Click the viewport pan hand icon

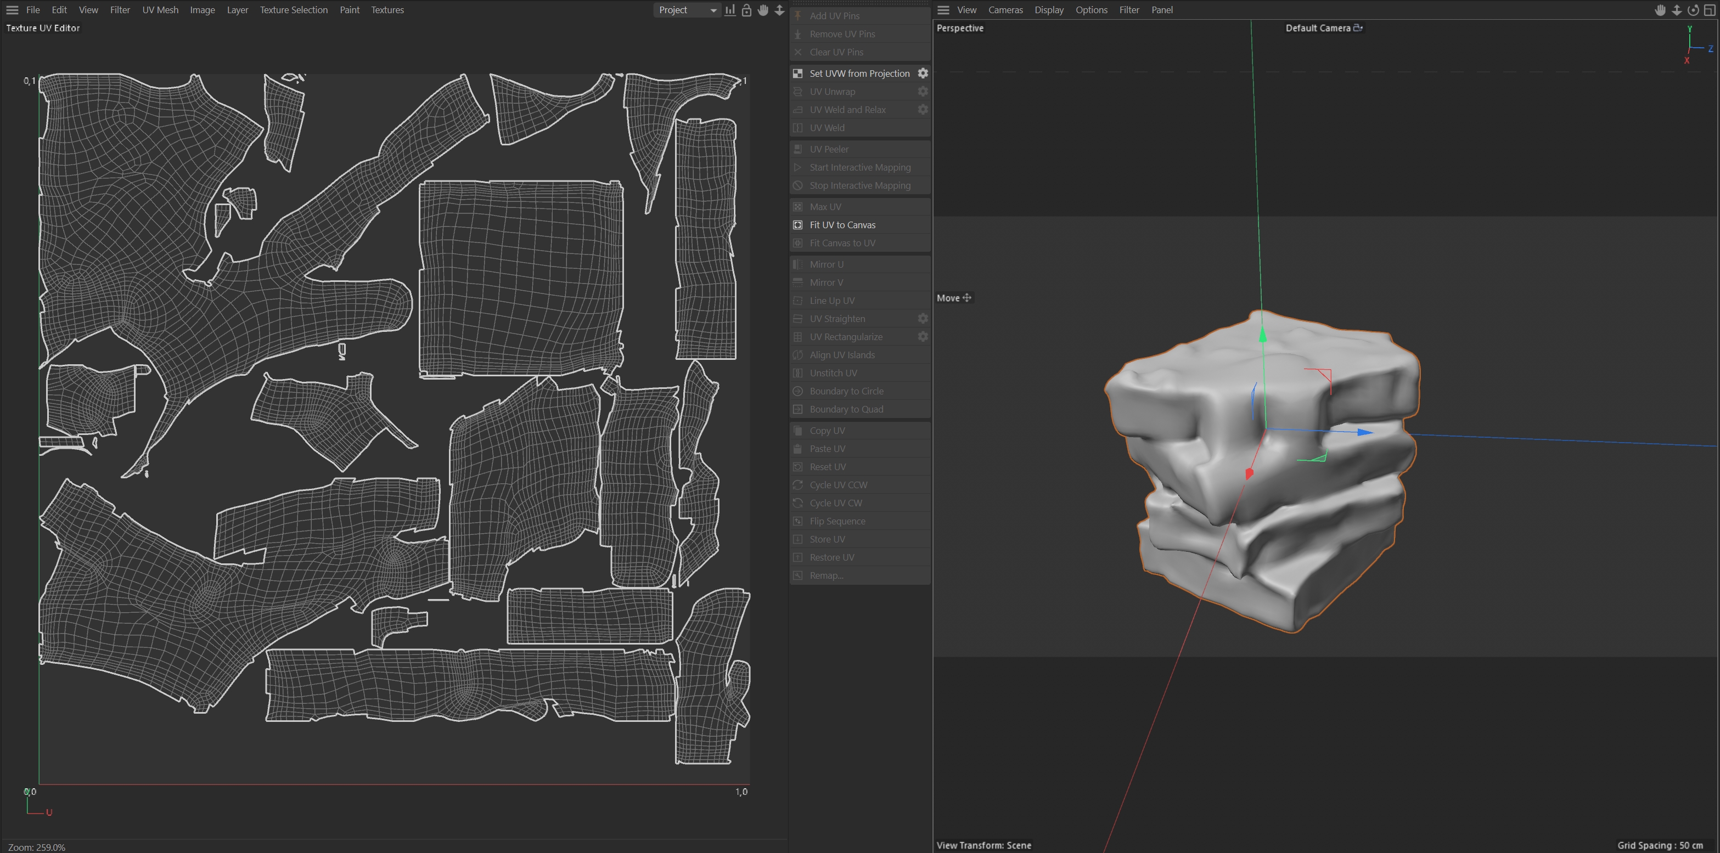pos(1660,10)
